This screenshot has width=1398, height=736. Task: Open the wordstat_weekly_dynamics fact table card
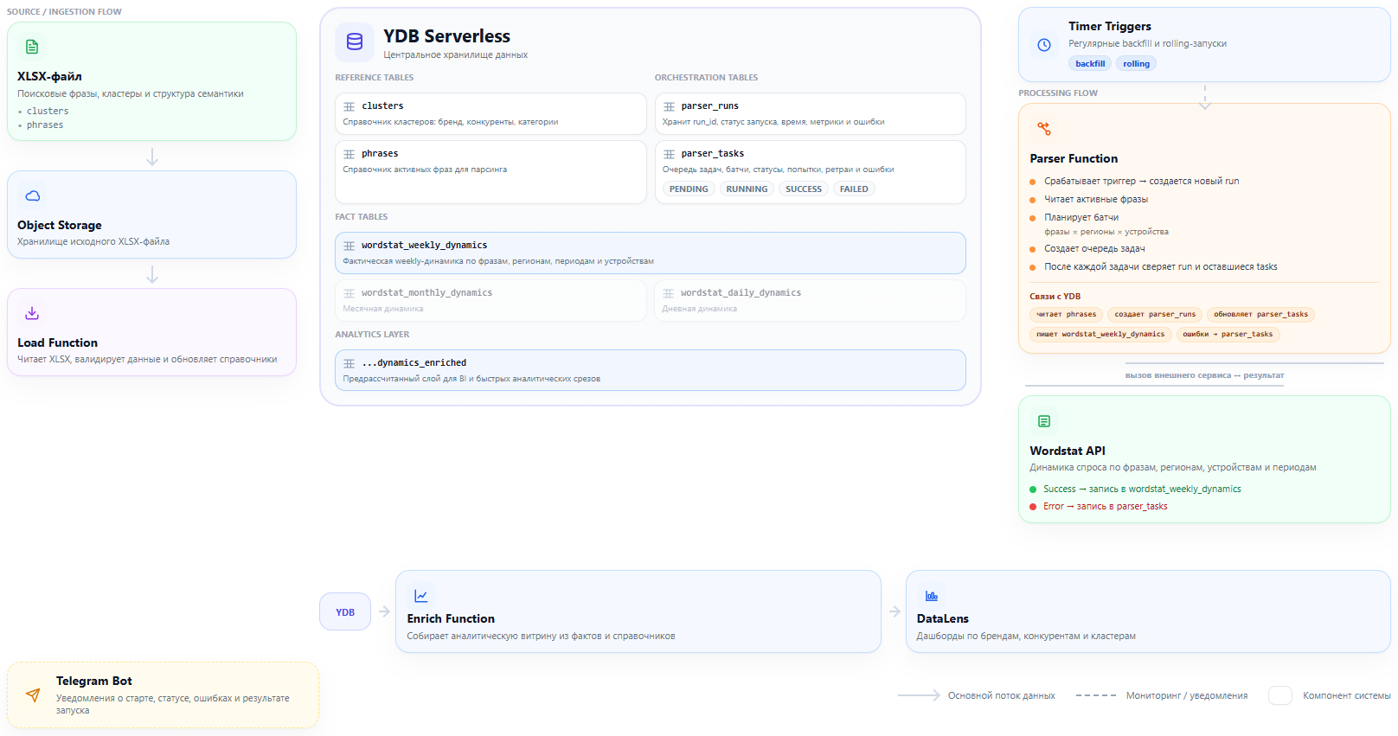coord(651,253)
